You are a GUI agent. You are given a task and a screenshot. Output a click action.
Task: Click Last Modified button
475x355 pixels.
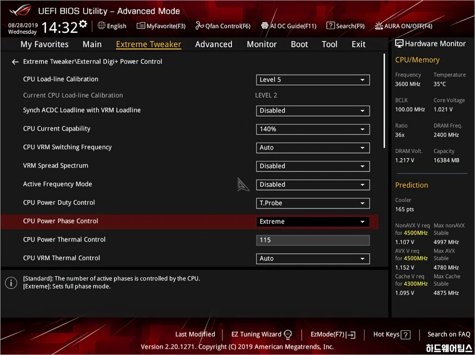[x=195, y=334]
